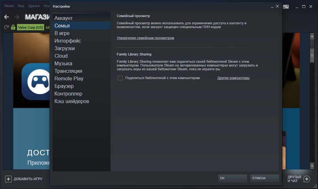Click the Steam Link controller app image

point(36,82)
